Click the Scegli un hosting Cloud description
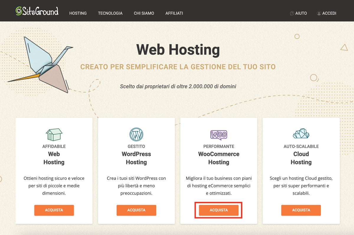 (x=301, y=186)
